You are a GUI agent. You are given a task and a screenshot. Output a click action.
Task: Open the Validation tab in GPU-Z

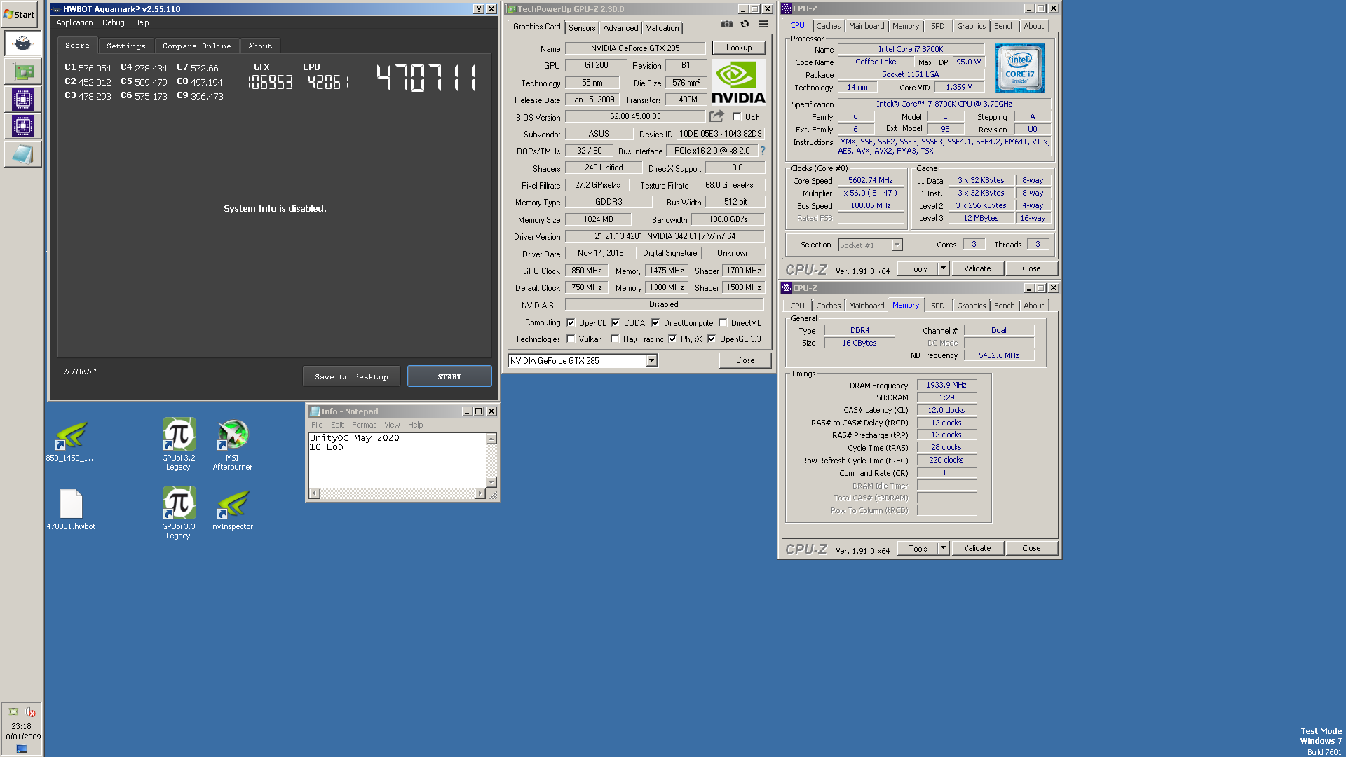tap(662, 28)
